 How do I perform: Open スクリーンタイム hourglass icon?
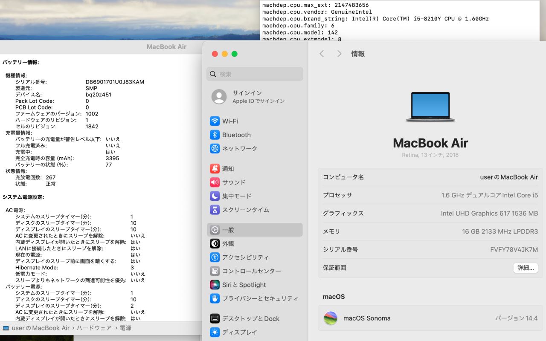(x=215, y=210)
